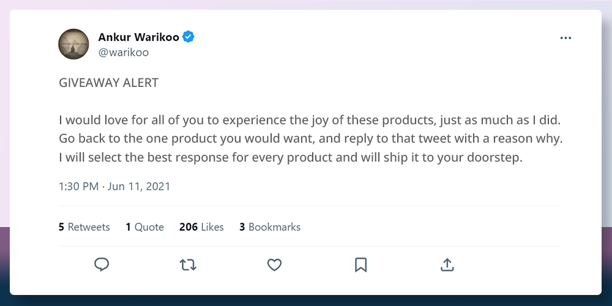
Task: Click the 1:30 PM time in the timestamp
Action: coord(78,187)
